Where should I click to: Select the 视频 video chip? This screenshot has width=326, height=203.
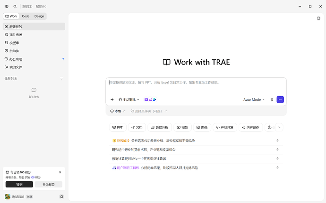coord(182,127)
